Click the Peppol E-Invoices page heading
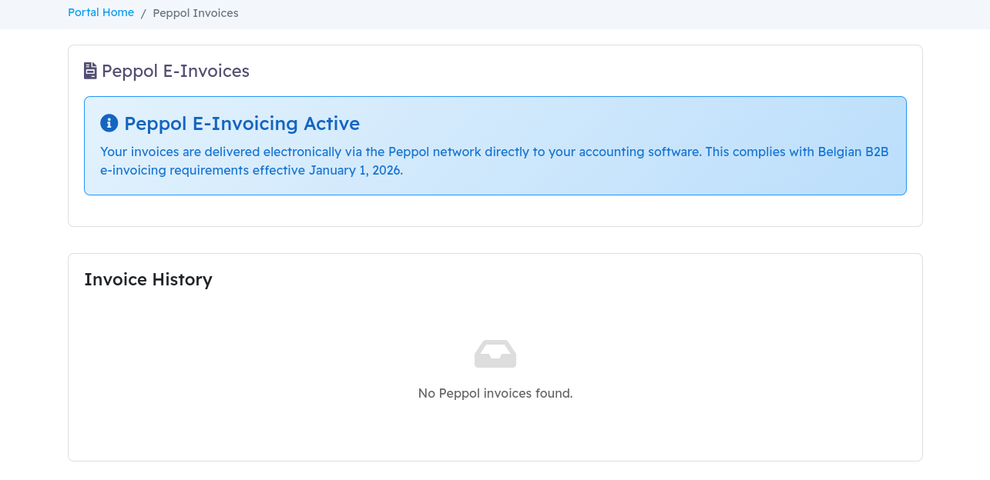Screen dimensions: 990x480 coord(176,71)
